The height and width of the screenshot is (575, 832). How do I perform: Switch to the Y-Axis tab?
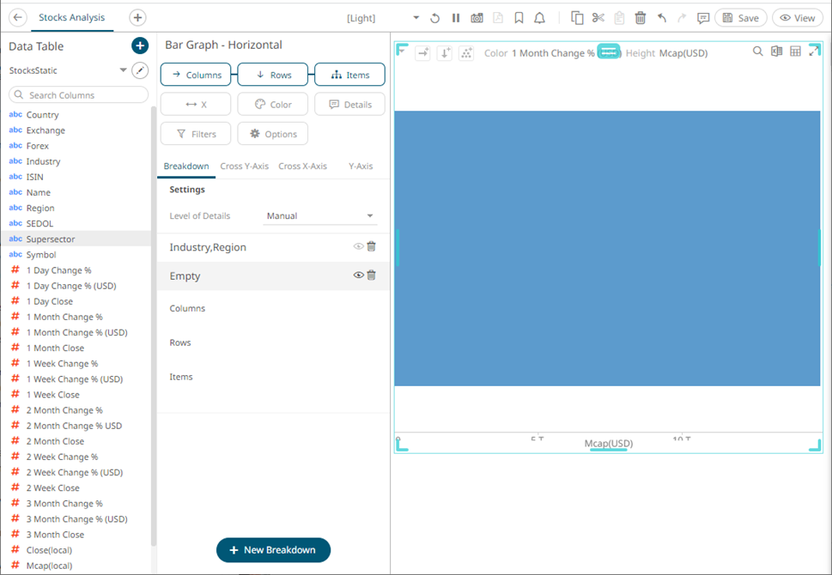coord(360,166)
